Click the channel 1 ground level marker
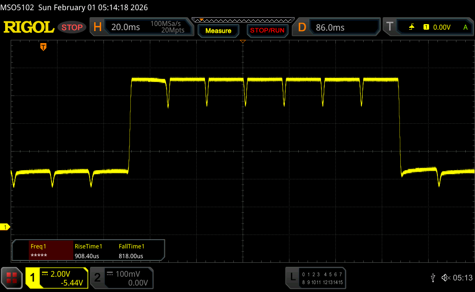475x292 pixels. (x=6, y=227)
